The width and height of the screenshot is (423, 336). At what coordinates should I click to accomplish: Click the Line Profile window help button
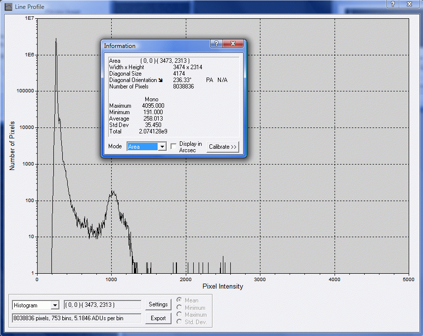click(392, 4)
